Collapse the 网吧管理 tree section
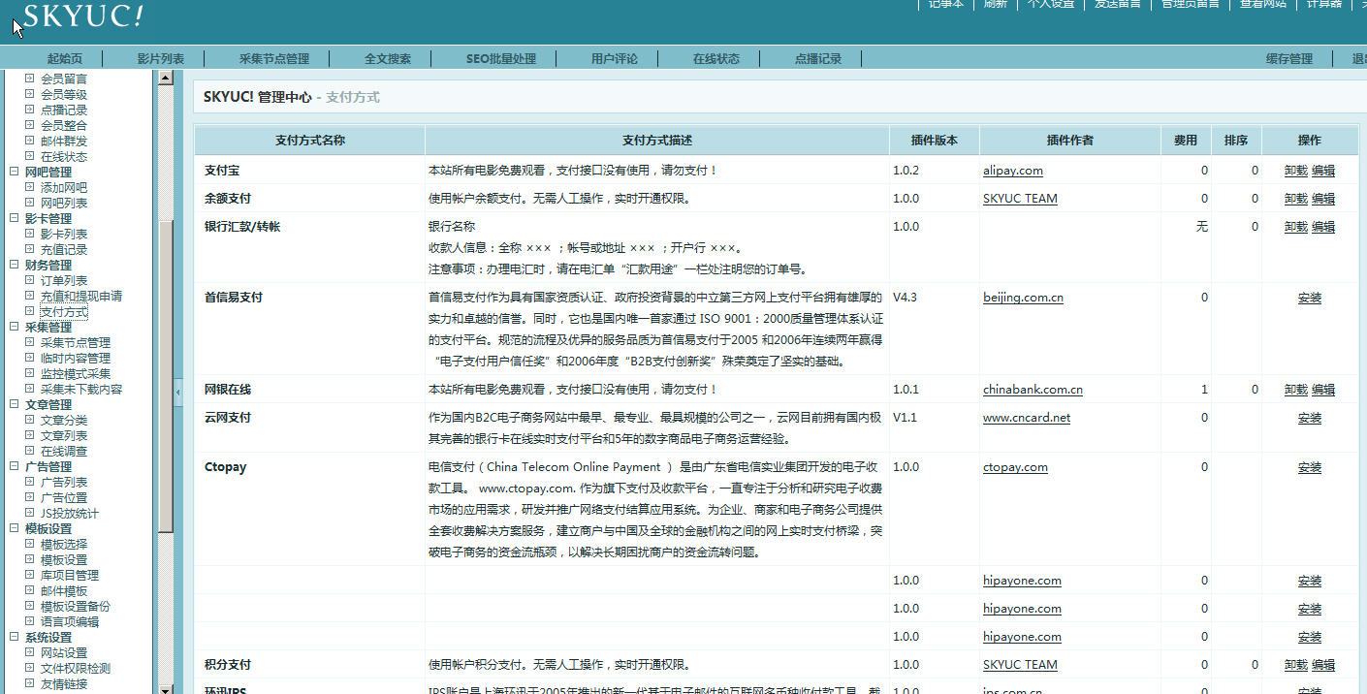Screen dimensions: 1367x694 click(x=15, y=172)
